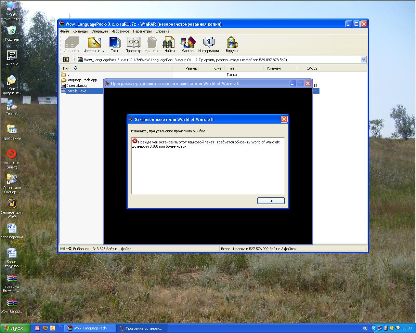Click the Вирусы scan icon
The height and width of the screenshot is (333, 416).
232,45
